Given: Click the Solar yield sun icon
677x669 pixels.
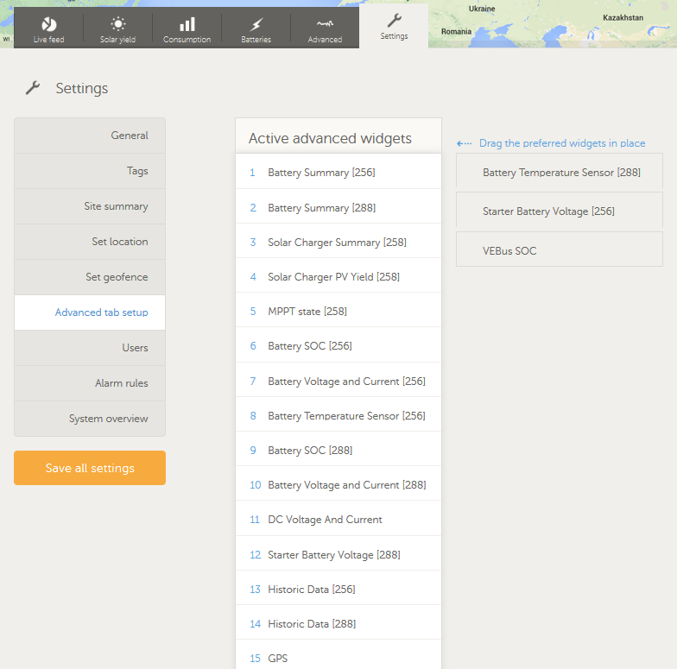Looking at the screenshot, I should coord(117,24).
